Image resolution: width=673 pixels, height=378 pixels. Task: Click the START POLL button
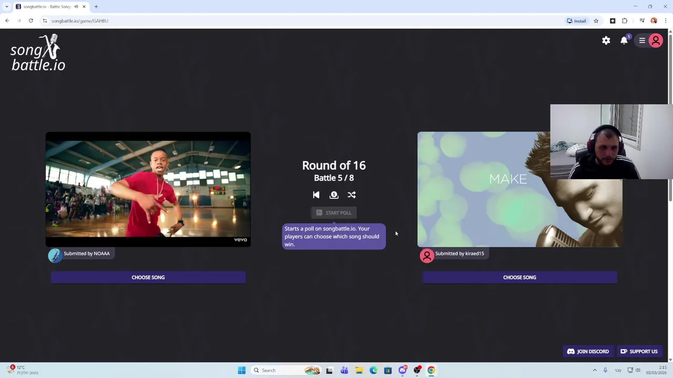[x=334, y=213]
